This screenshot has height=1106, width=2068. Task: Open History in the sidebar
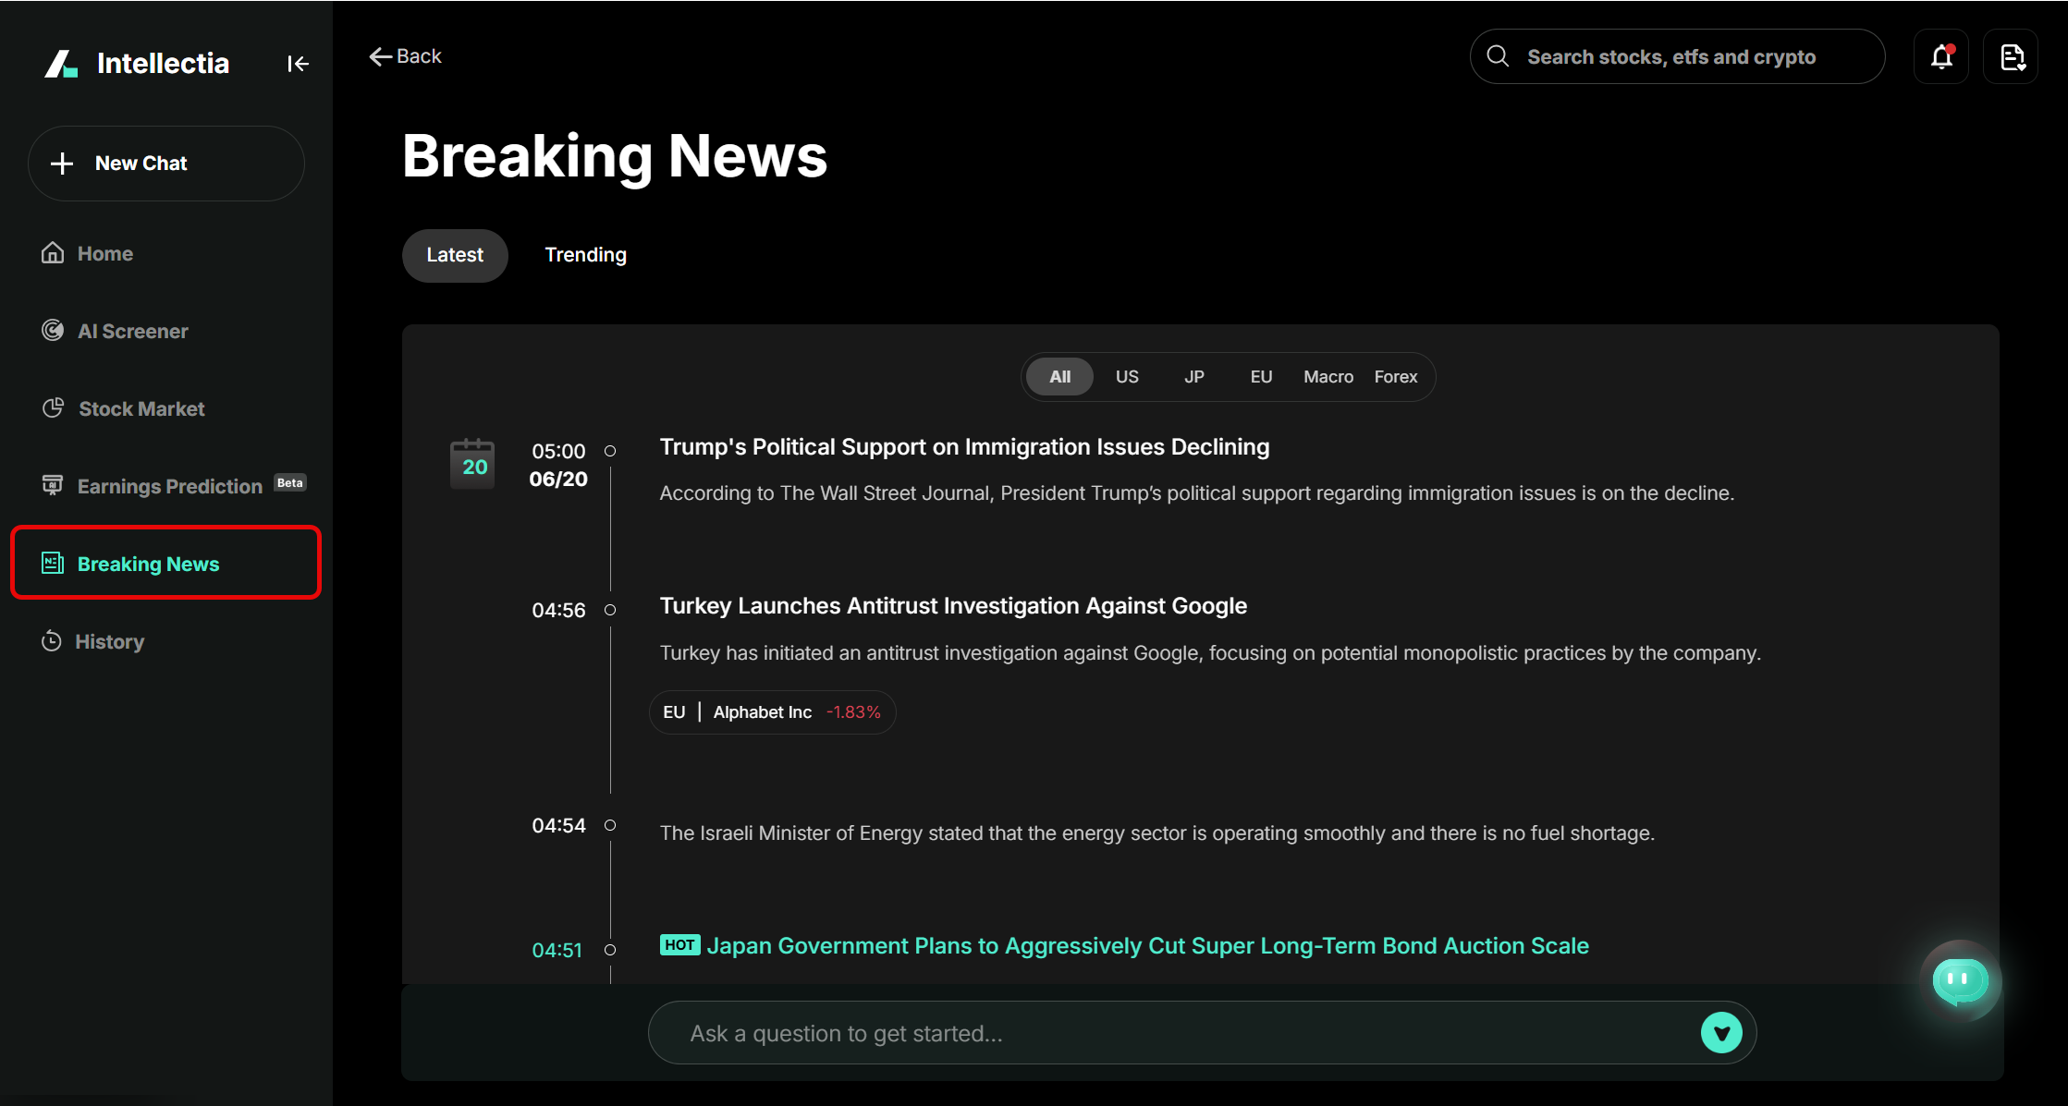pyautogui.click(x=109, y=641)
